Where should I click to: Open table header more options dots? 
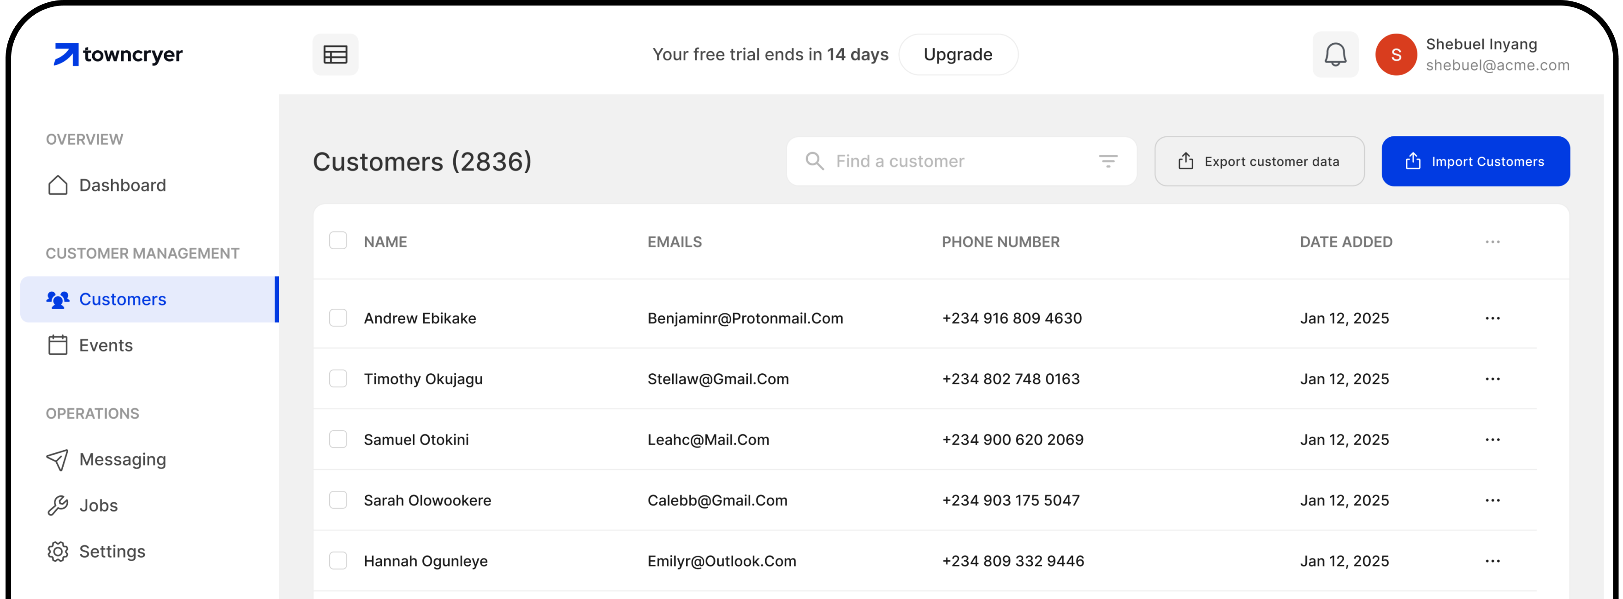(1492, 242)
